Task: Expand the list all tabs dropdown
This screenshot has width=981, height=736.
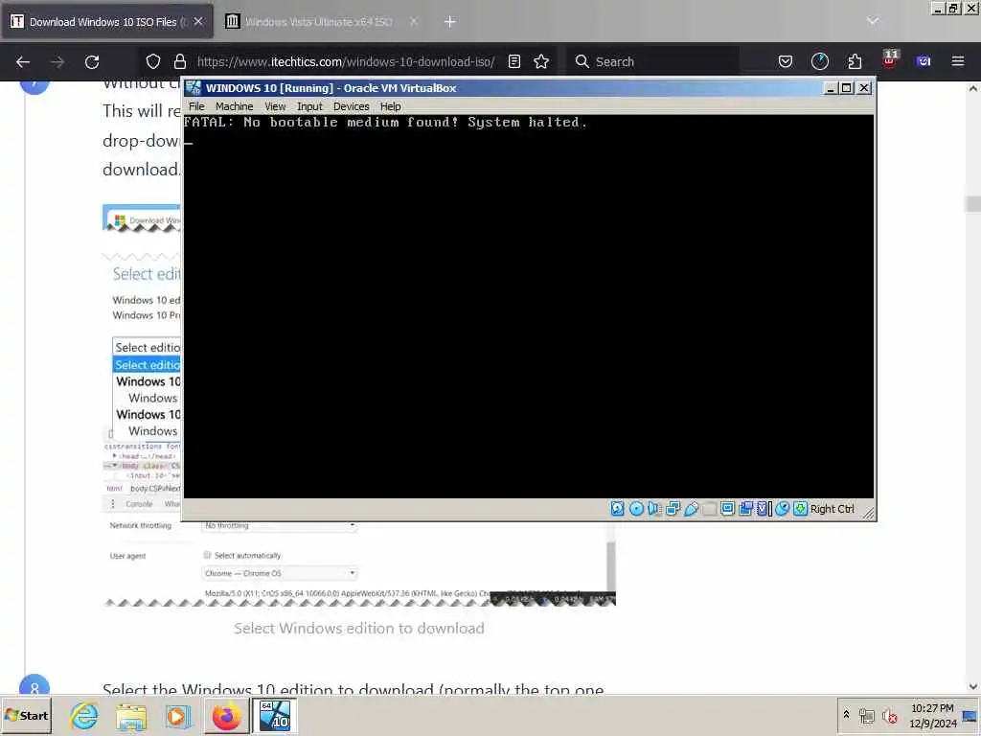Action: click(x=873, y=21)
